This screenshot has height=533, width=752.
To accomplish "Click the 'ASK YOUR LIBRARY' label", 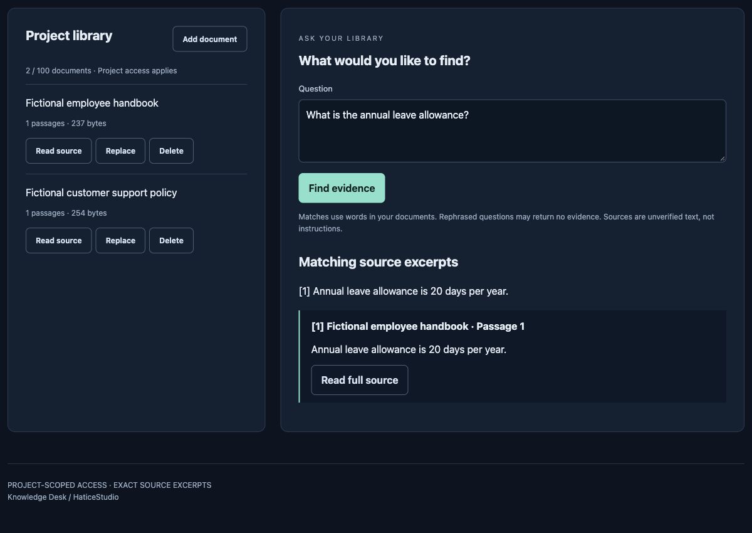I will click(341, 38).
